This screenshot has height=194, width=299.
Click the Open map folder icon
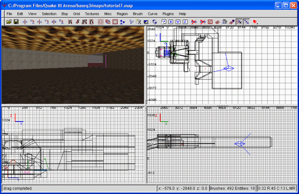coord(9,22)
